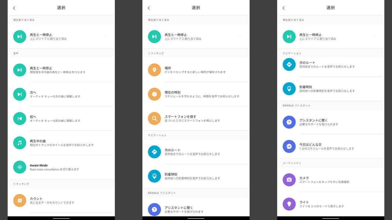Tap the Aware Mode waveform icon
The height and width of the screenshot is (220, 392).
pos(20,167)
